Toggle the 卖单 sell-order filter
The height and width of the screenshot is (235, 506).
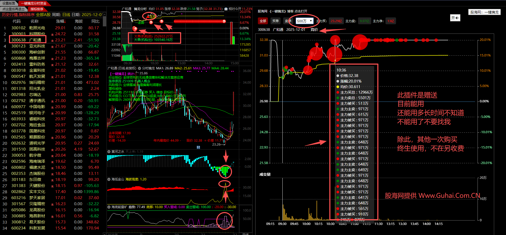[288, 21]
